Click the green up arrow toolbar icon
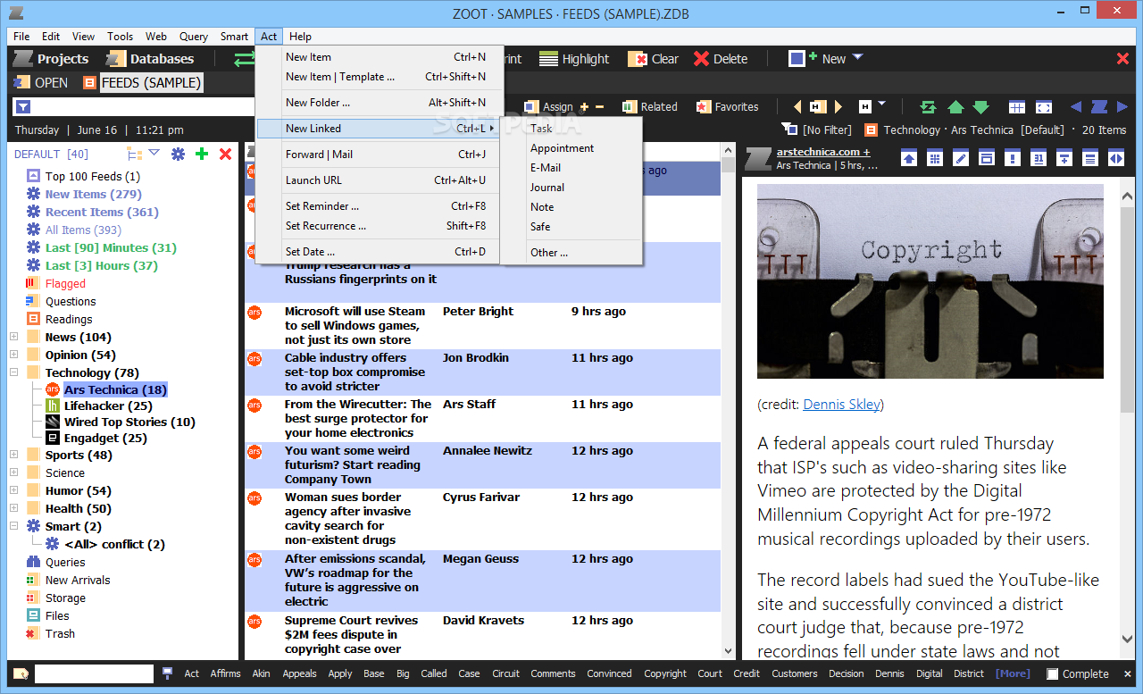1143x694 pixels. [955, 107]
